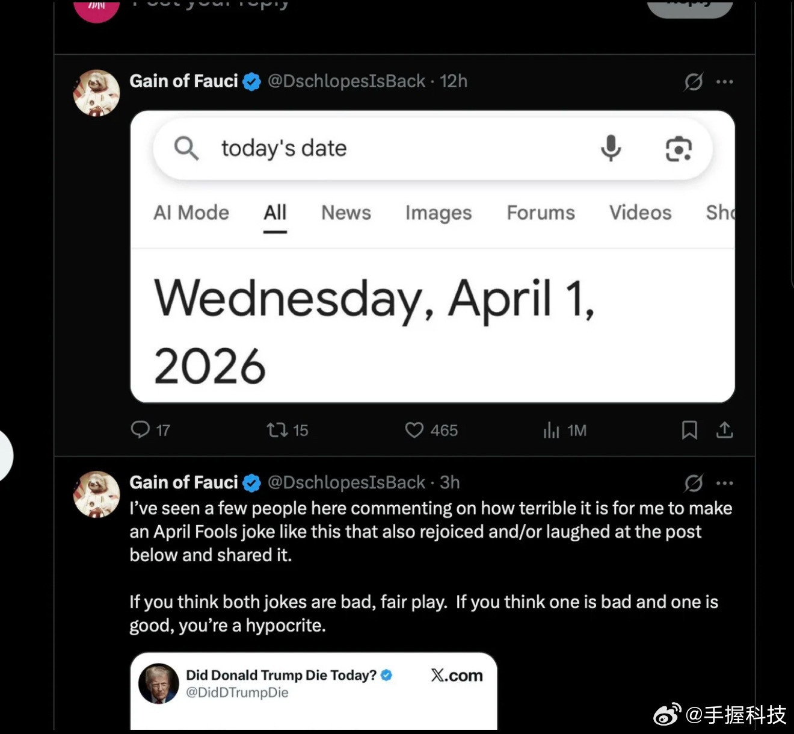Click the verified badge on Gain of Fauci
Image resolution: width=794 pixels, height=734 pixels.
(x=252, y=81)
